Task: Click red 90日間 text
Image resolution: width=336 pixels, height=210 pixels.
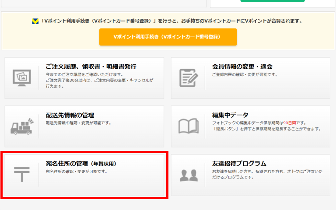Action: (290, 123)
